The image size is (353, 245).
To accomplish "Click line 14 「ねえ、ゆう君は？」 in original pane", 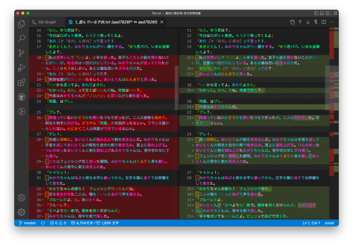I will pyautogui.click(x=63, y=30).
